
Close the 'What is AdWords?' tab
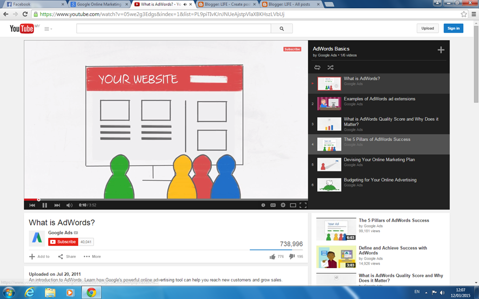click(x=191, y=4)
